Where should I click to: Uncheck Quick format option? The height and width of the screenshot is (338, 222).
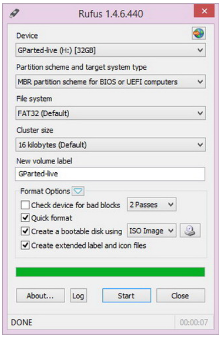(x=25, y=218)
